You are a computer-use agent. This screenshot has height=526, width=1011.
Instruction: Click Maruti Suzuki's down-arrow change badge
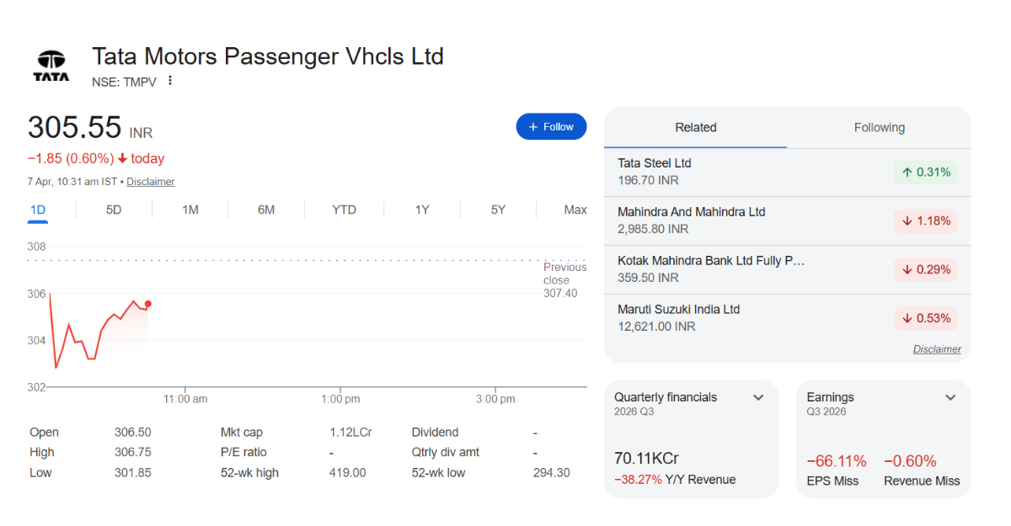[925, 318]
